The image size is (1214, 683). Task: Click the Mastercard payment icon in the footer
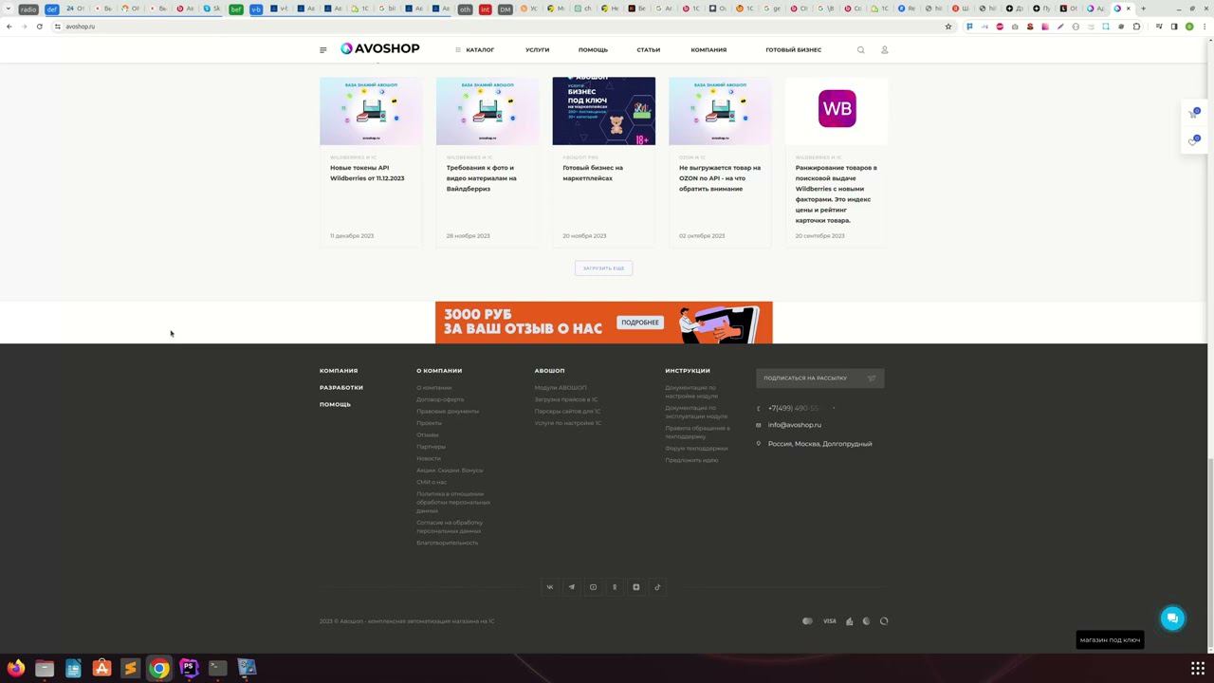807,621
